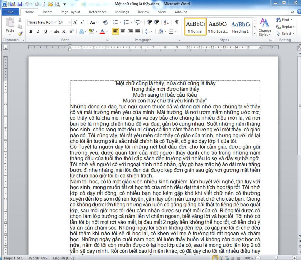301x260 pixels.
Task: Click the Grow Font icon
Action: [x=75, y=22]
